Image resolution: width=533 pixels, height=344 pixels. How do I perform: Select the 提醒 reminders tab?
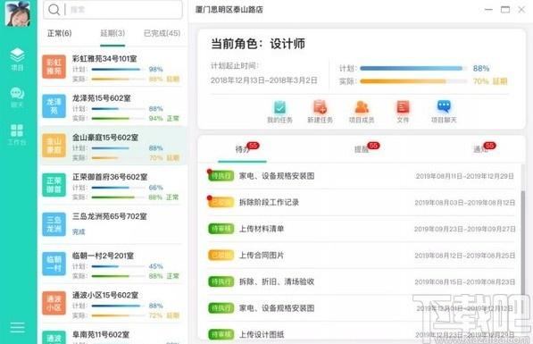point(362,149)
